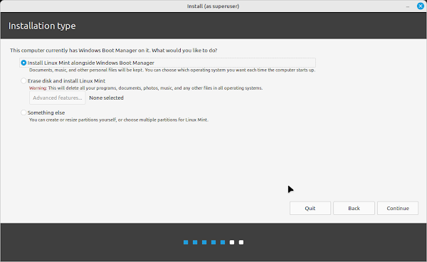Click the Install (as superuser) title bar text
The image size is (427, 262).
(x=213, y=6)
